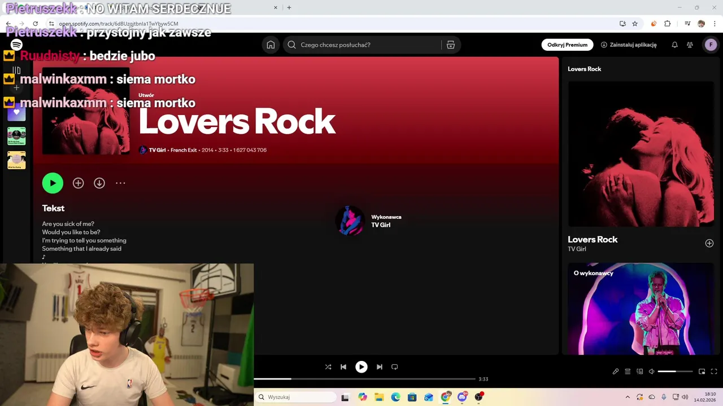Click the Tekst lyrics heading
723x406 pixels.
[x=53, y=208]
